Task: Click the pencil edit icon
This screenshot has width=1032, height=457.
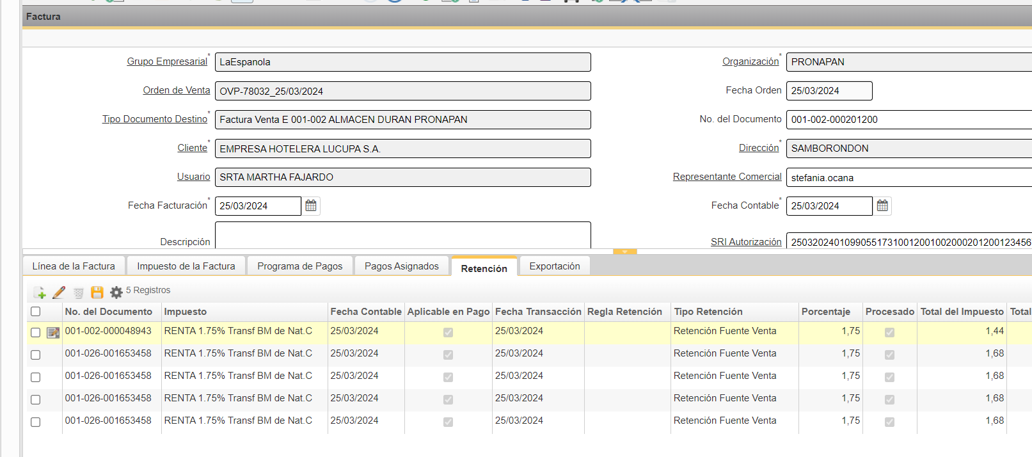Action: click(59, 293)
